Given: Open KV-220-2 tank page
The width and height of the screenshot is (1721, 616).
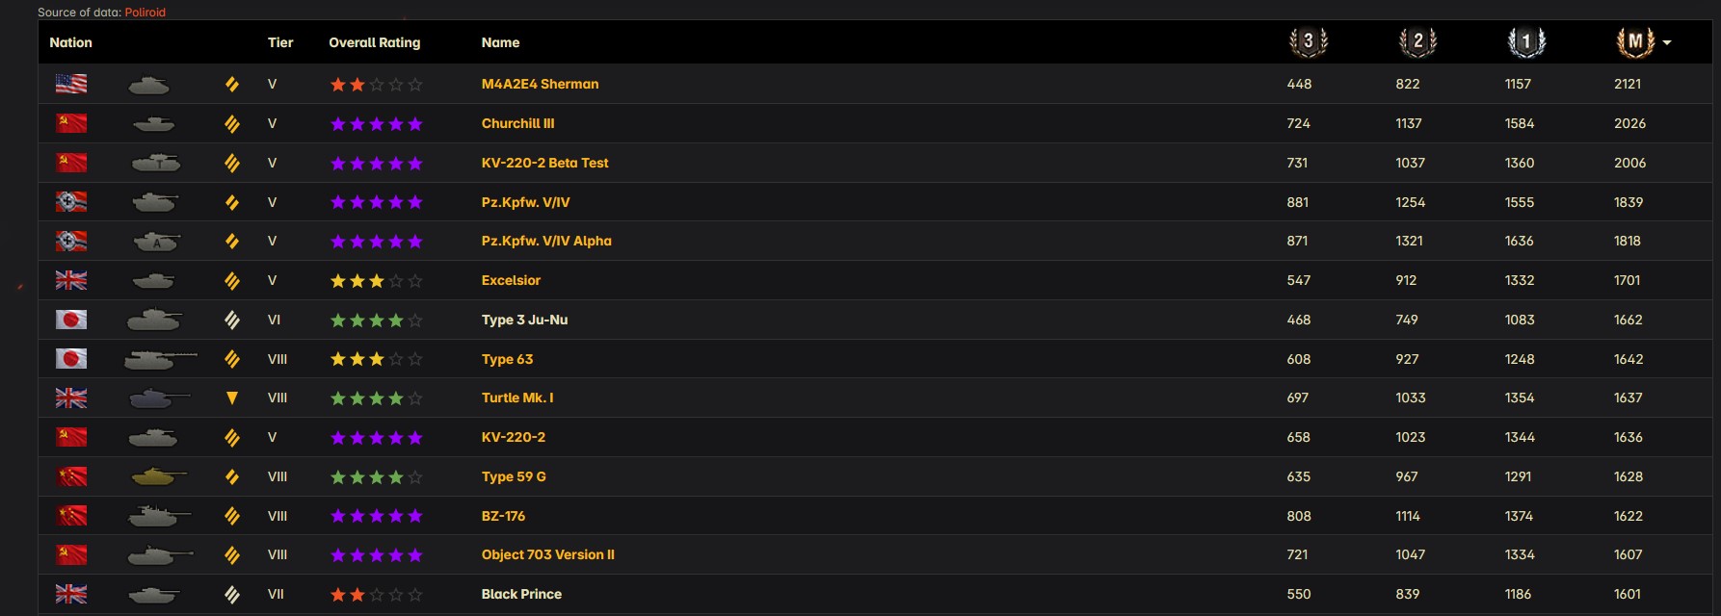Looking at the screenshot, I should (514, 437).
